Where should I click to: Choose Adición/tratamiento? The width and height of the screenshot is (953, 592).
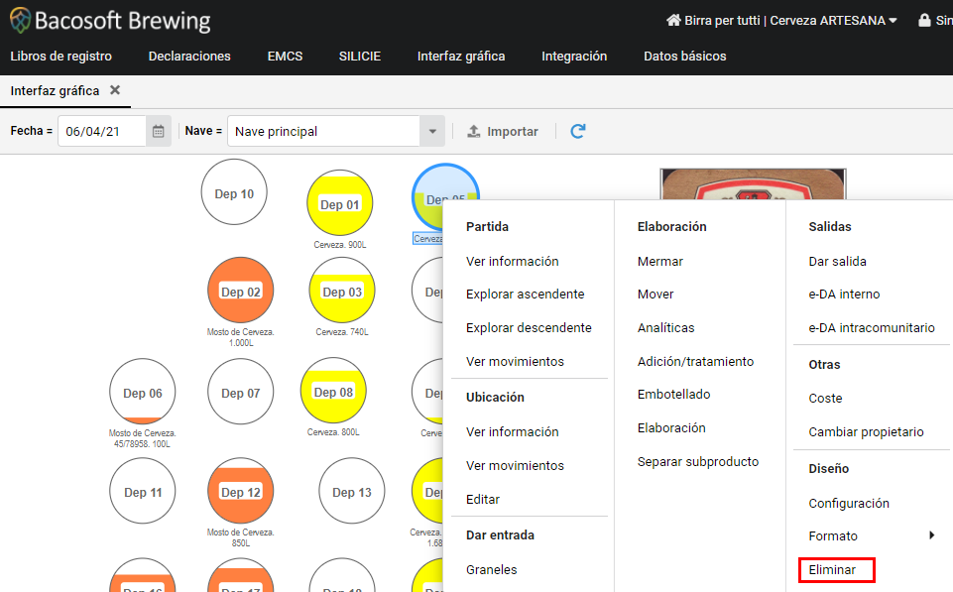pos(695,362)
